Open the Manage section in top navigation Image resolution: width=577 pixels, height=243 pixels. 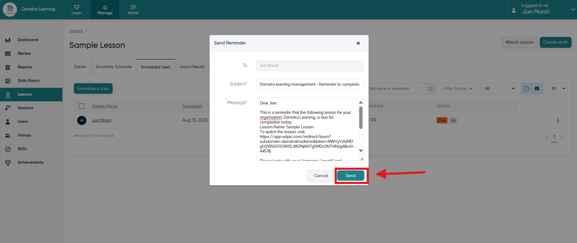point(105,10)
